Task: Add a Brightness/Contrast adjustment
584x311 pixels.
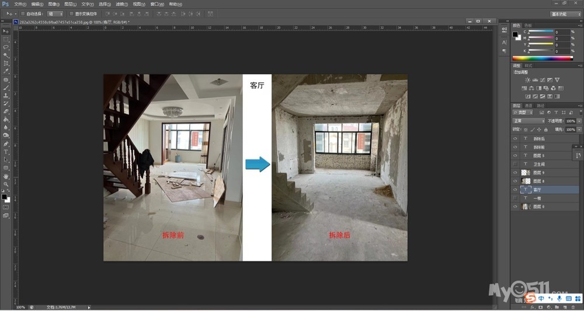Action: pyautogui.click(x=528, y=80)
